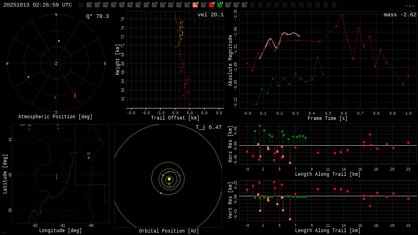Toggle the orange station 14 box
Viewport: 418px width, 235px height.
click(x=195, y=5)
